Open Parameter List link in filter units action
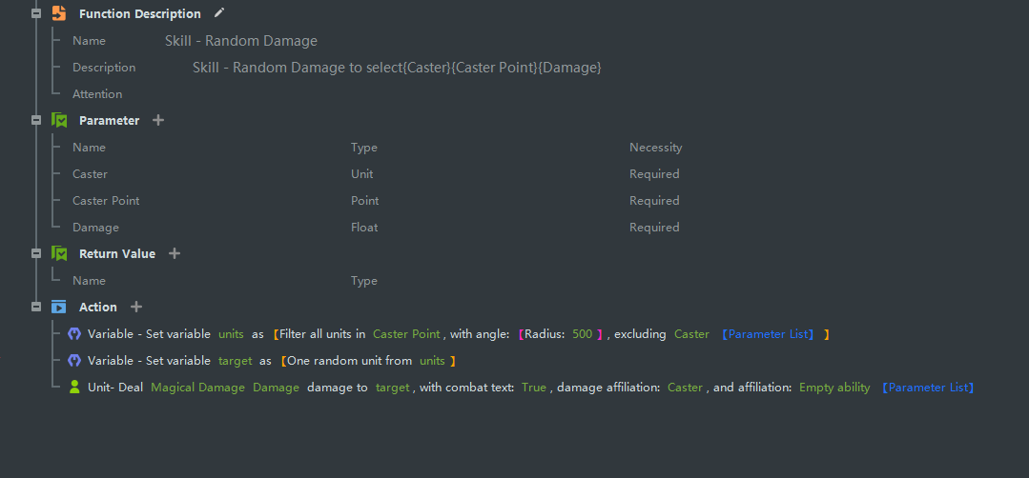 pos(768,334)
